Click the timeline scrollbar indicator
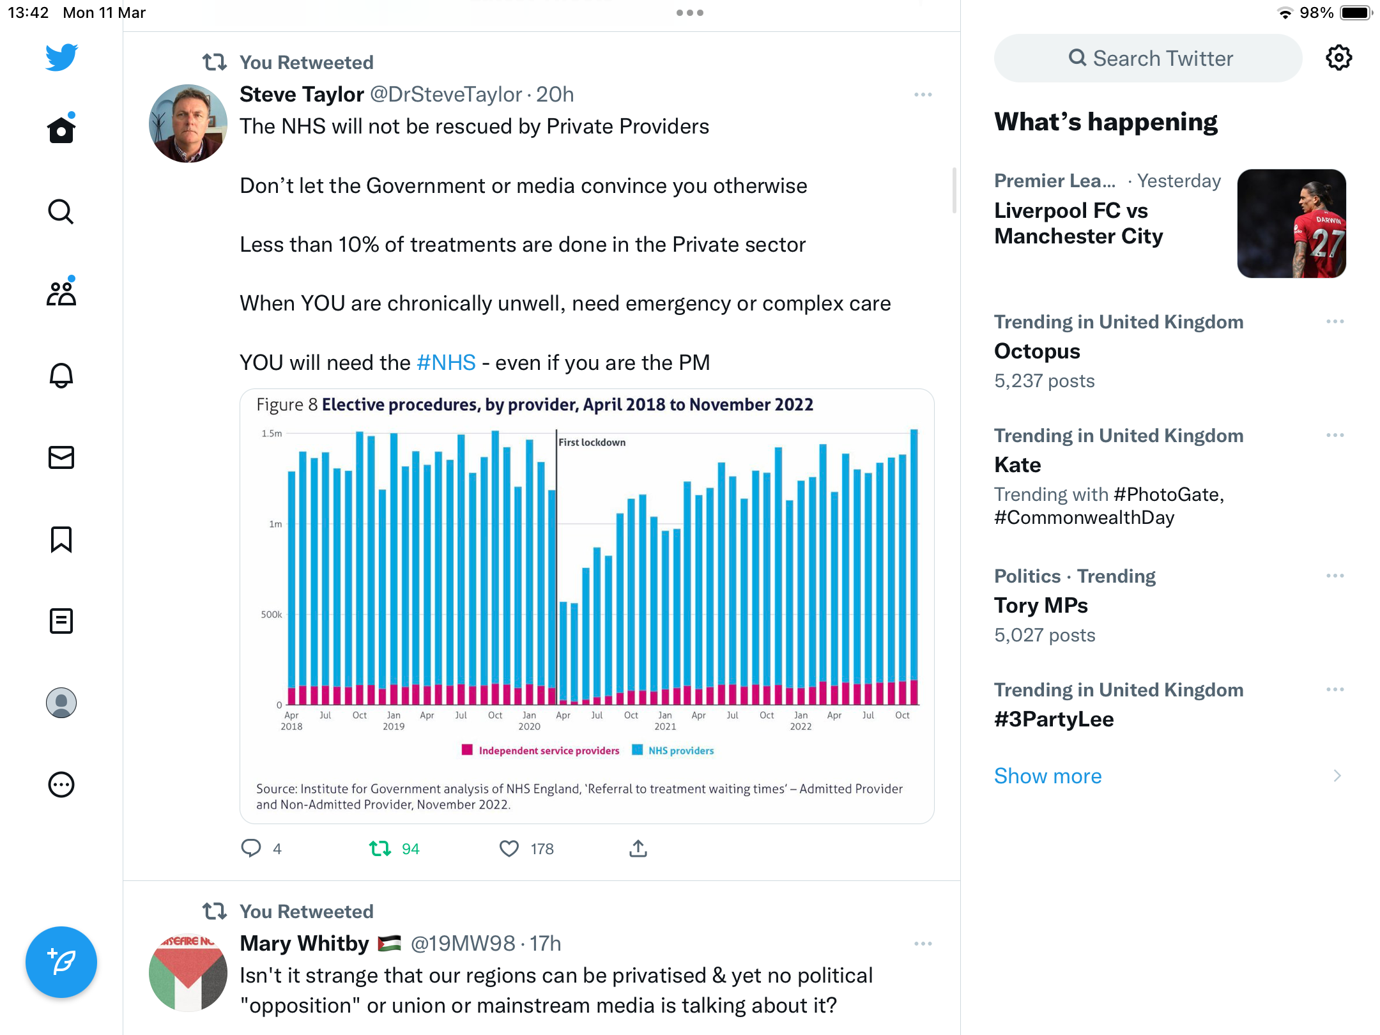 click(x=954, y=190)
